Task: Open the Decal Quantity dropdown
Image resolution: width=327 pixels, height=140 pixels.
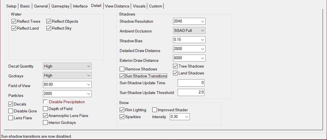Action: click(67, 66)
